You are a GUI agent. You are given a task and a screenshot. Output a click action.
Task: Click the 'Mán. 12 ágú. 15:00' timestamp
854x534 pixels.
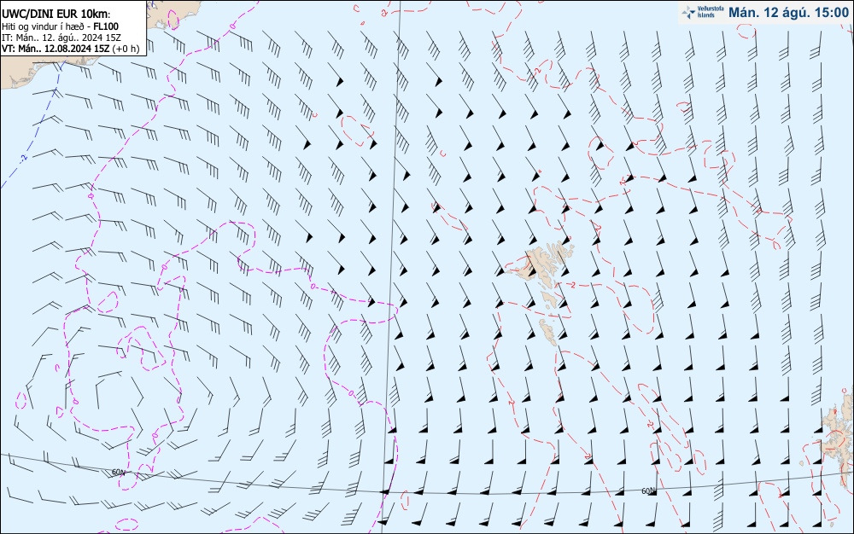pyautogui.click(x=788, y=13)
